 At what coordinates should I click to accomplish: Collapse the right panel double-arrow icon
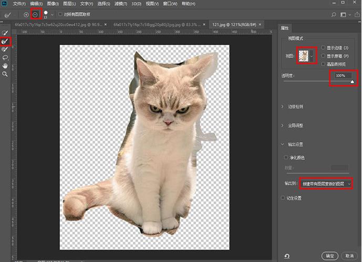359,22
